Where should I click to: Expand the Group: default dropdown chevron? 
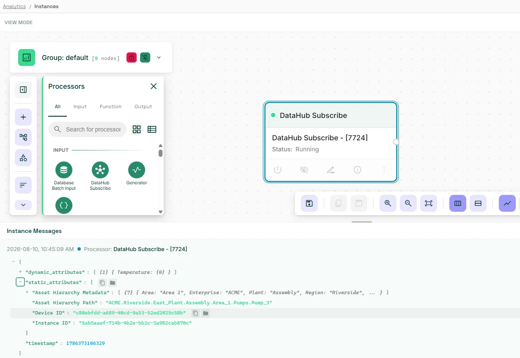coord(159,57)
